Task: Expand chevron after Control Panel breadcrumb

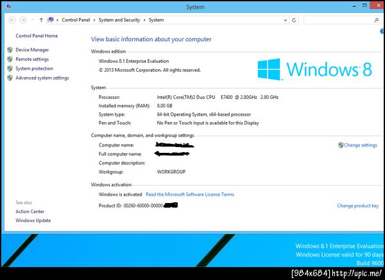Action: [x=94, y=20]
